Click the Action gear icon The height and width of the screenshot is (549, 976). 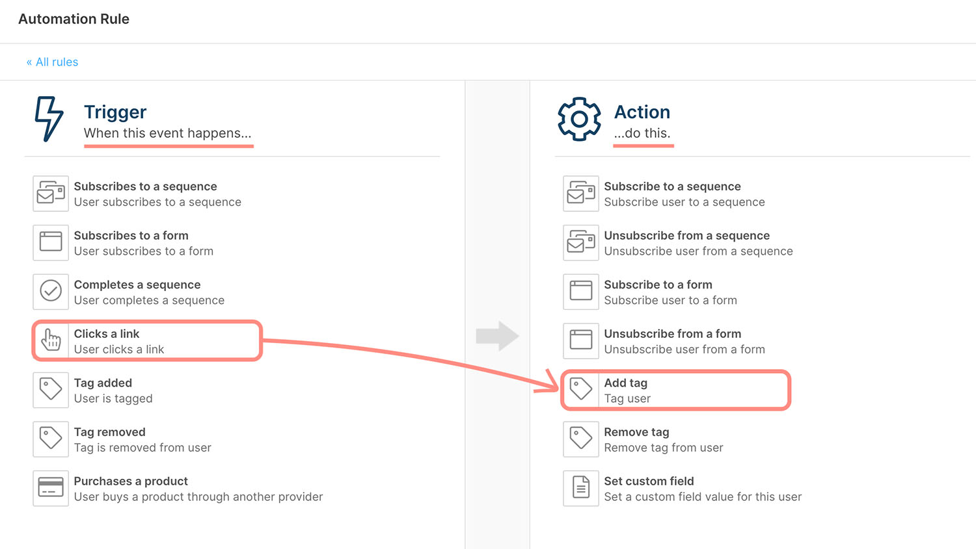[x=579, y=119]
